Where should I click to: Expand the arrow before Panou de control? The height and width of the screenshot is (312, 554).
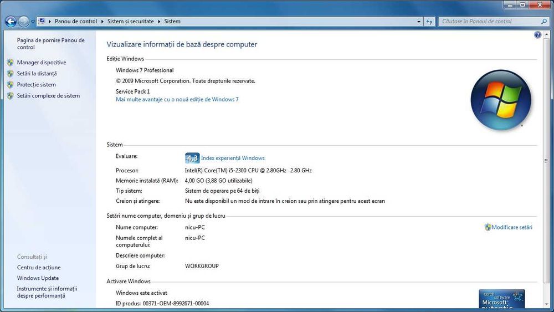[50, 22]
